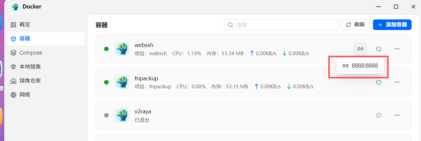Toggle power for the webssh container

(378, 49)
